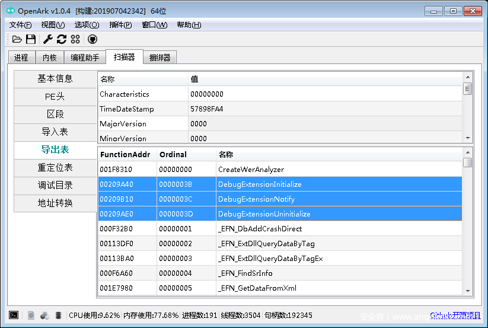Click the Ordinal column header
Image resolution: width=488 pixels, height=328 pixels.
point(173,154)
